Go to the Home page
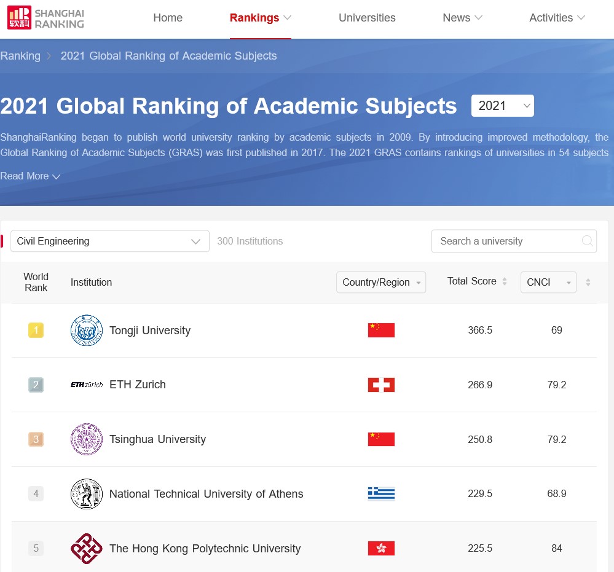 click(x=168, y=18)
